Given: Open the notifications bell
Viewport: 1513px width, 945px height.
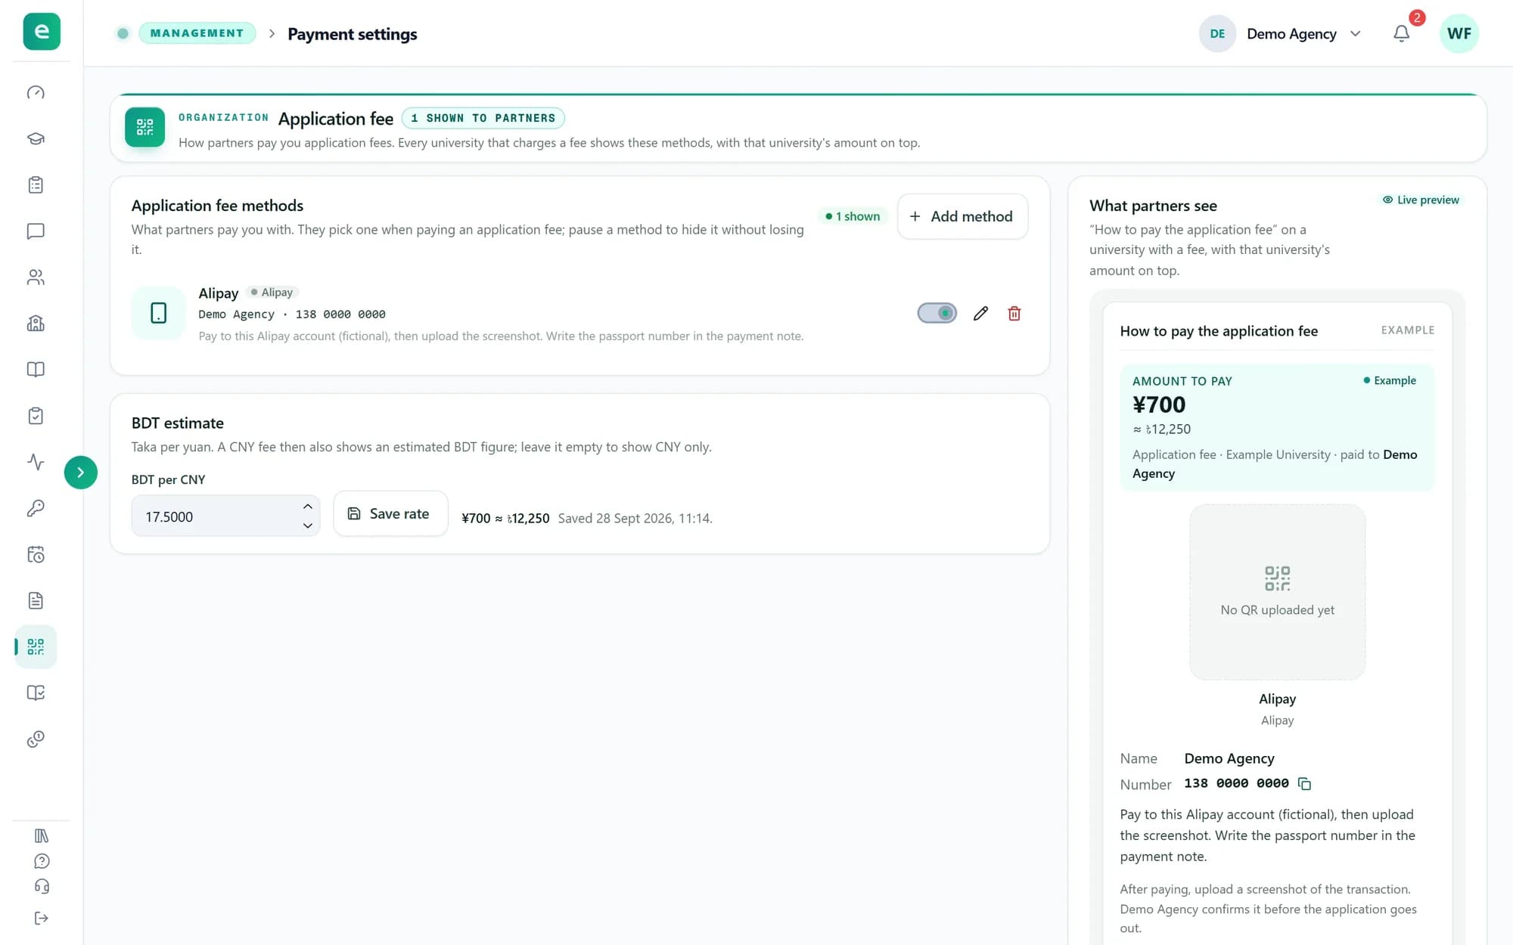Looking at the screenshot, I should 1402,33.
